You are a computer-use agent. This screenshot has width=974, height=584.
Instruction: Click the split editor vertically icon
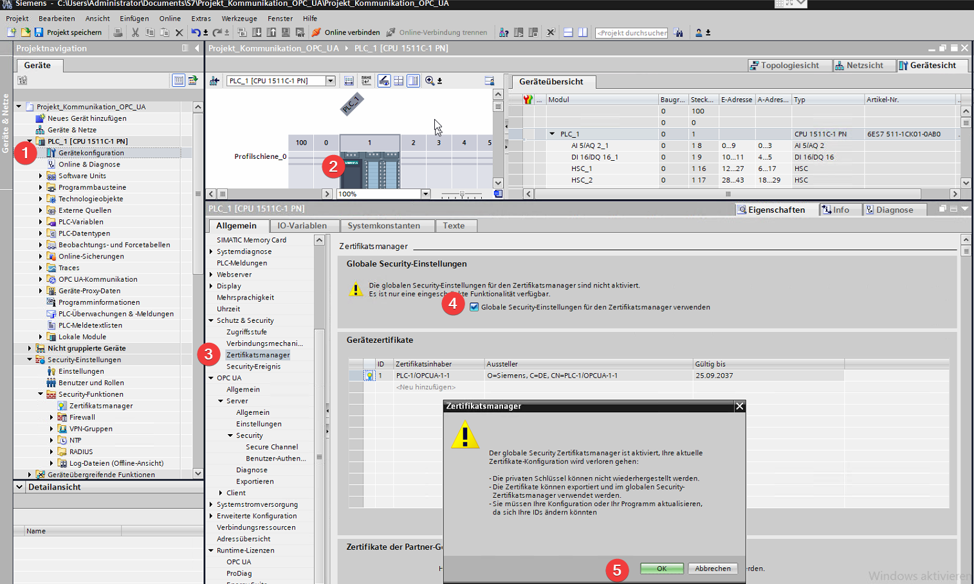point(583,32)
